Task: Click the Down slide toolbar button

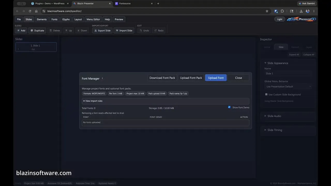Action: coord(82,30)
